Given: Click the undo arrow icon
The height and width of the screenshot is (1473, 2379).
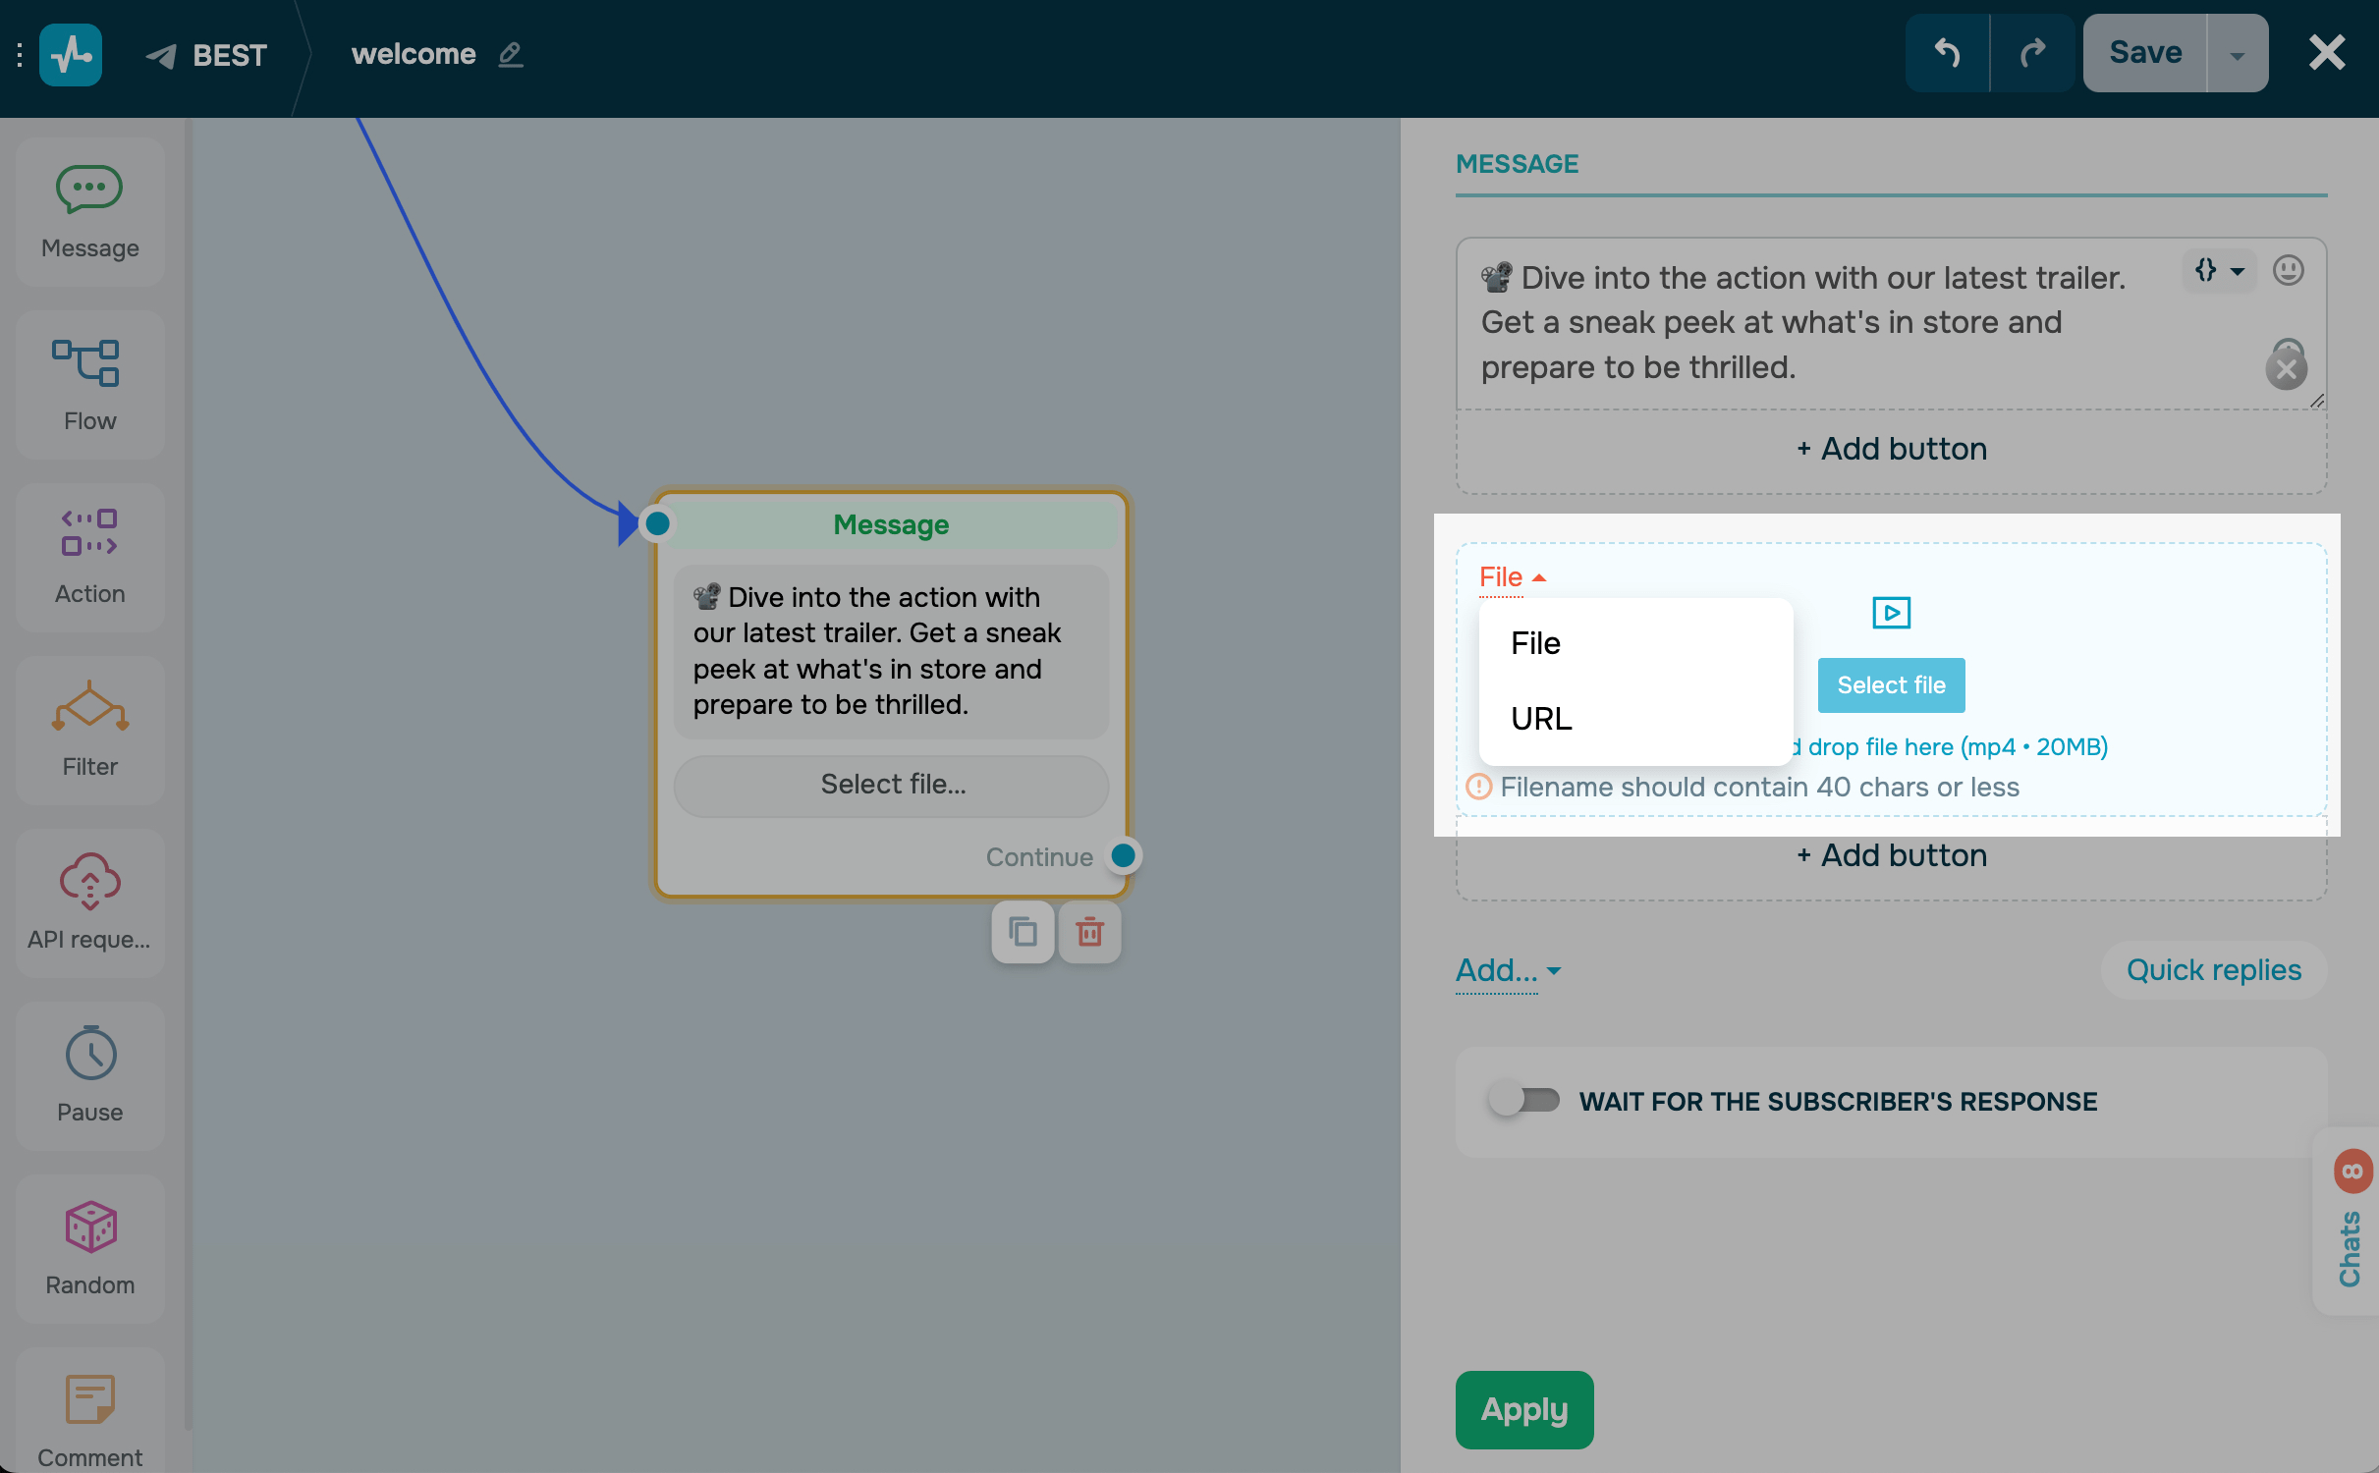Looking at the screenshot, I should coord(1947,53).
